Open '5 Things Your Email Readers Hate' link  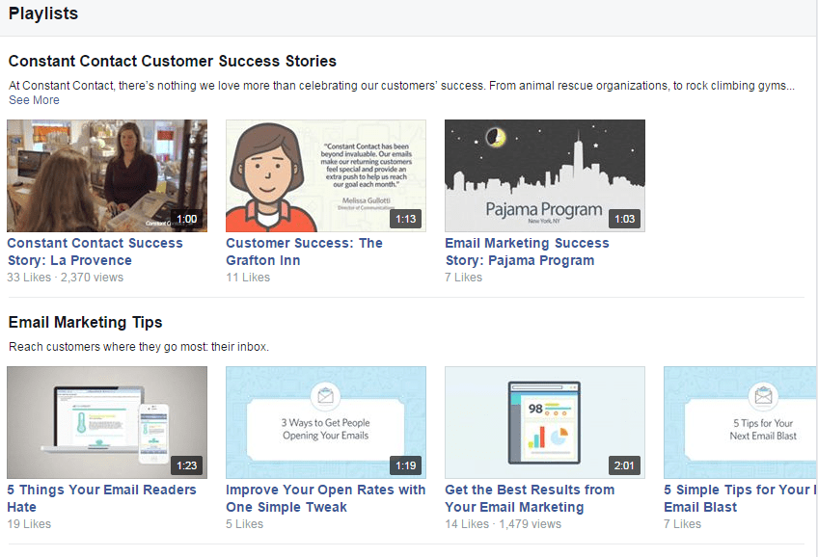point(101,498)
